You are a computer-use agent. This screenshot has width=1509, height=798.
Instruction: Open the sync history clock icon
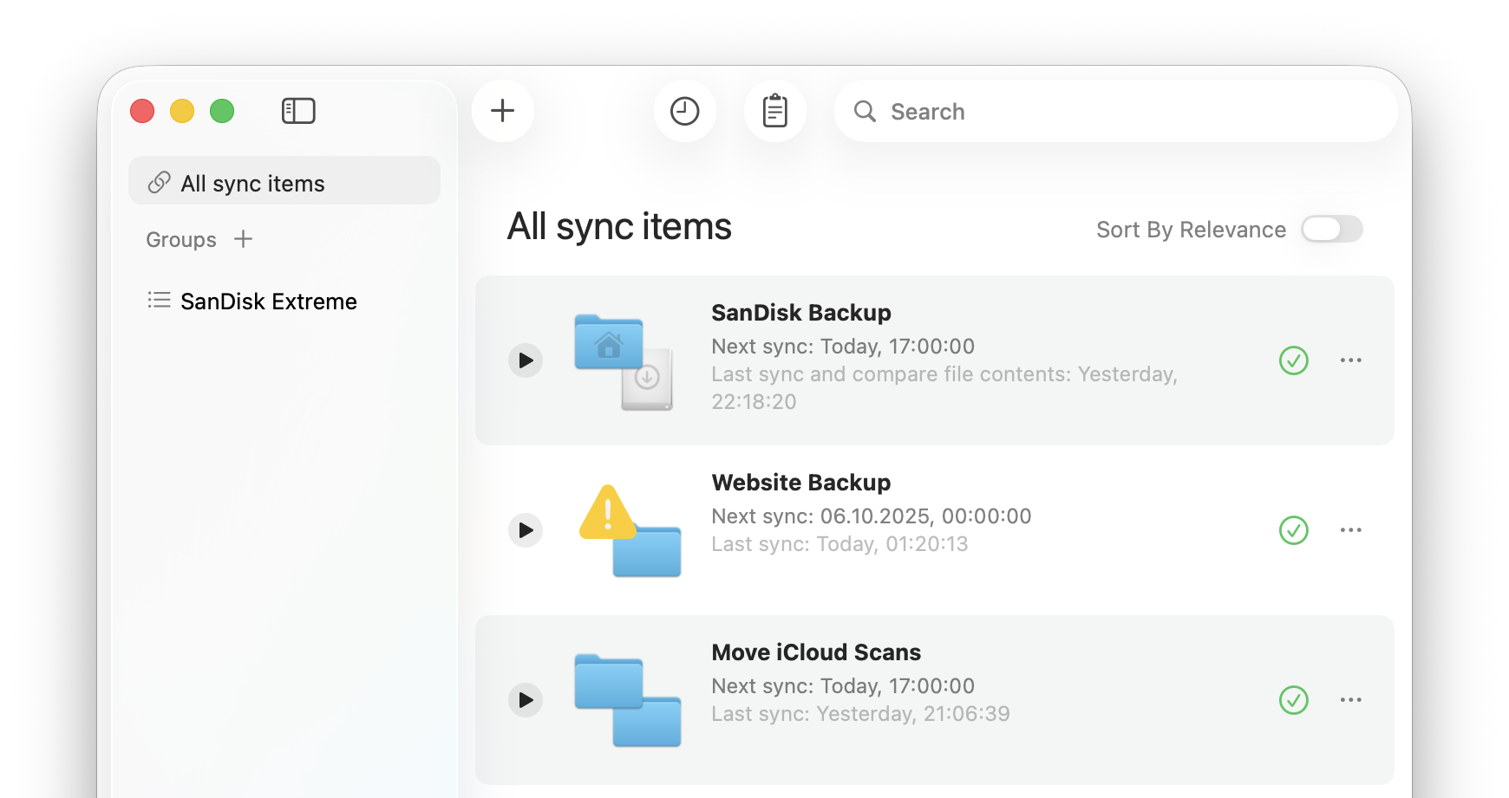[x=685, y=111]
